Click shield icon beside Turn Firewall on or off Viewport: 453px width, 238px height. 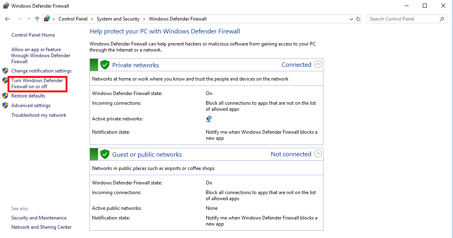pyautogui.click(x=5, y=81)
